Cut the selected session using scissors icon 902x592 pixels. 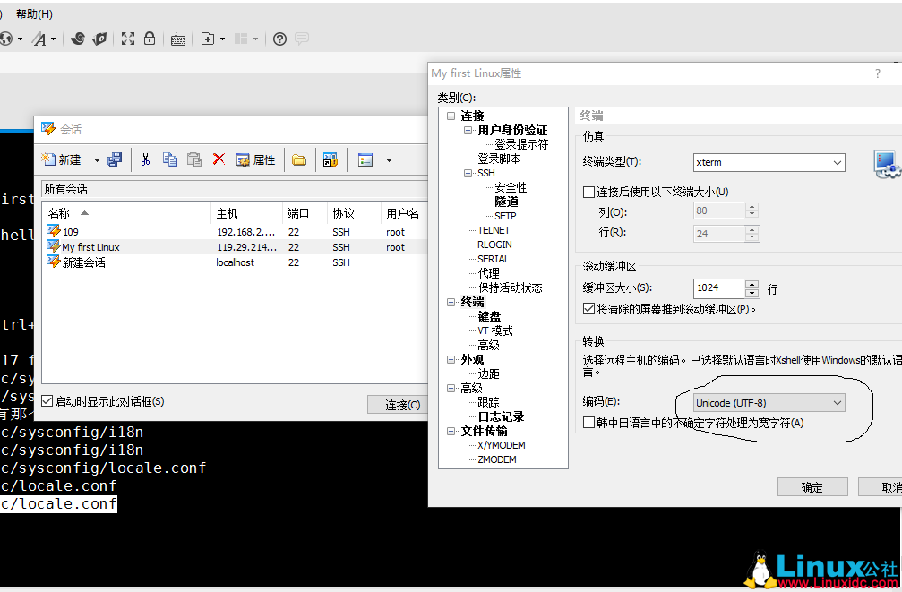(x=145, y=159)
